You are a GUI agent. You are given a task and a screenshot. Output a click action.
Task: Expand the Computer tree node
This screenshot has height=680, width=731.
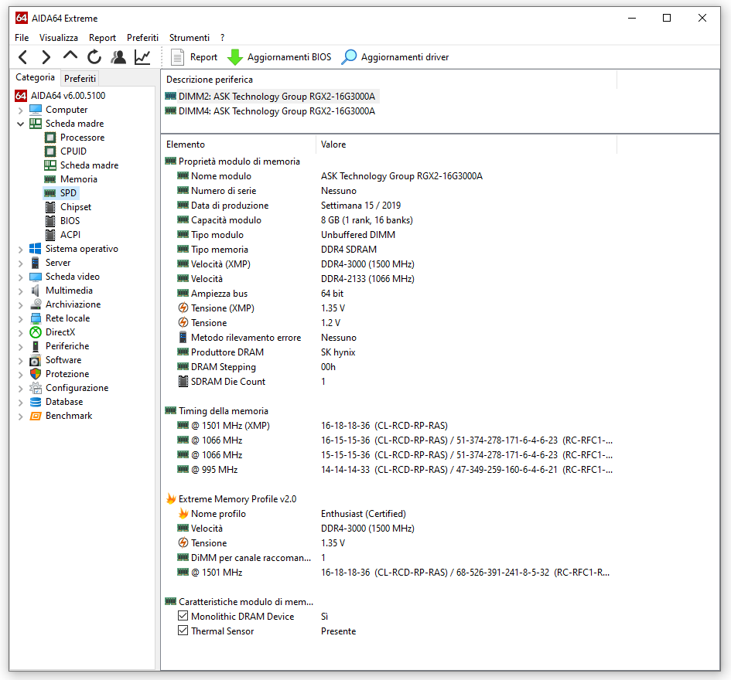[21, 110]
